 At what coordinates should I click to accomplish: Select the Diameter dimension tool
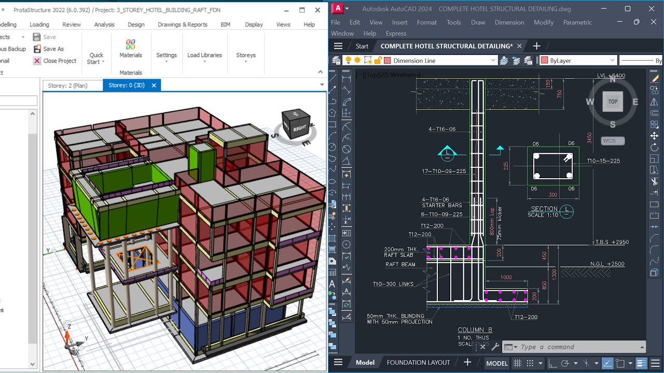[x=346, y=149]
